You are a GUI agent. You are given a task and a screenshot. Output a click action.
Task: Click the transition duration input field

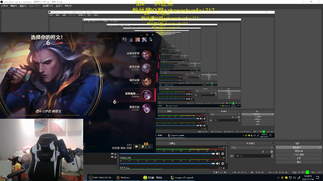click(253, 156)
